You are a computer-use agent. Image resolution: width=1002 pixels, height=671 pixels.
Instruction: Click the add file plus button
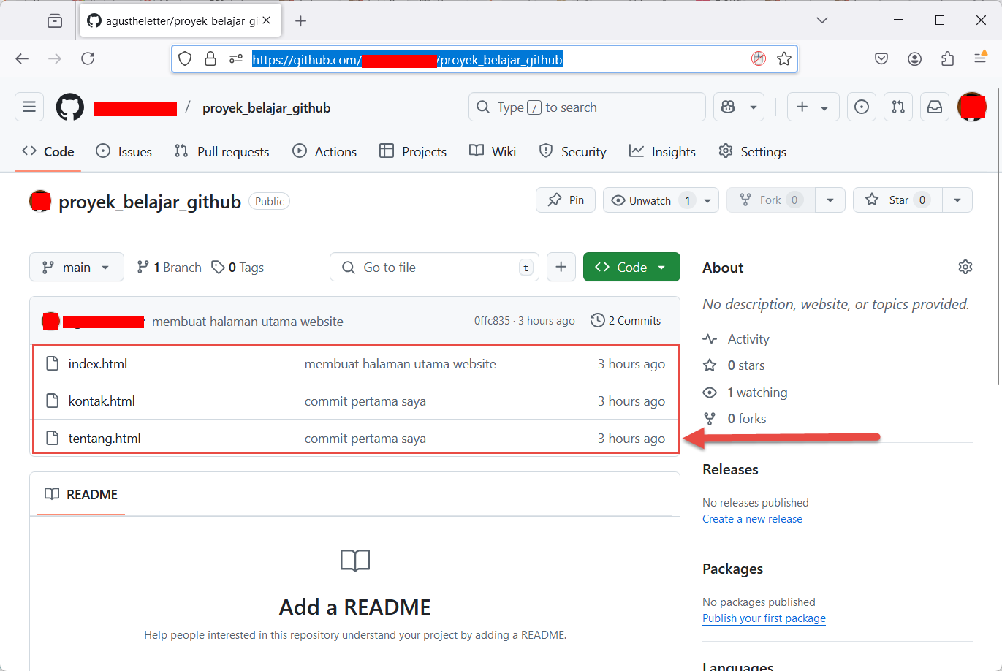(x=561, y=268)
